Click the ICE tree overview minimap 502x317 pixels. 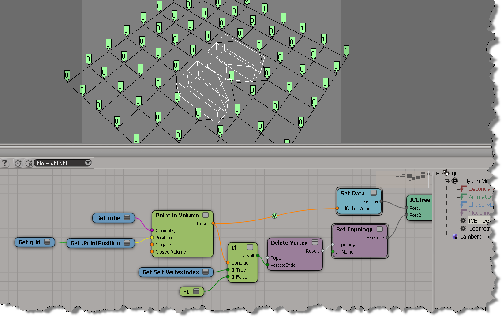coord(402,178)
